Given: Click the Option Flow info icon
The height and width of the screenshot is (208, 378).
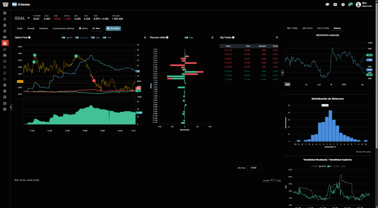Looking at the screenshot, I should point(29,37).
